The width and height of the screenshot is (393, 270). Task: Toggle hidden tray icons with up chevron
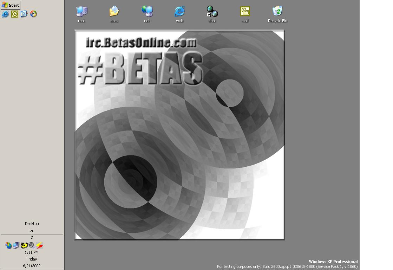pyautogui.click(x=32, y=238)
